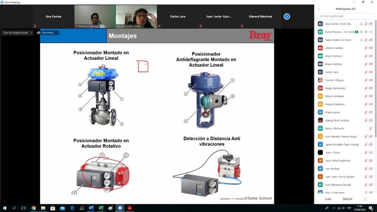Click the cloud Recording icon
This screenshot has width=377, height=212.
(x=39, y=32)
